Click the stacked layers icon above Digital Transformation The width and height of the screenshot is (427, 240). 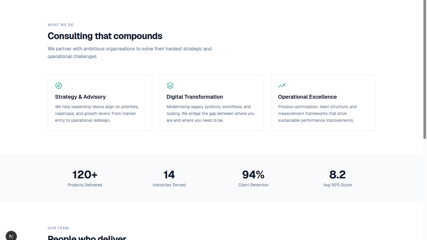pos(170,86)
